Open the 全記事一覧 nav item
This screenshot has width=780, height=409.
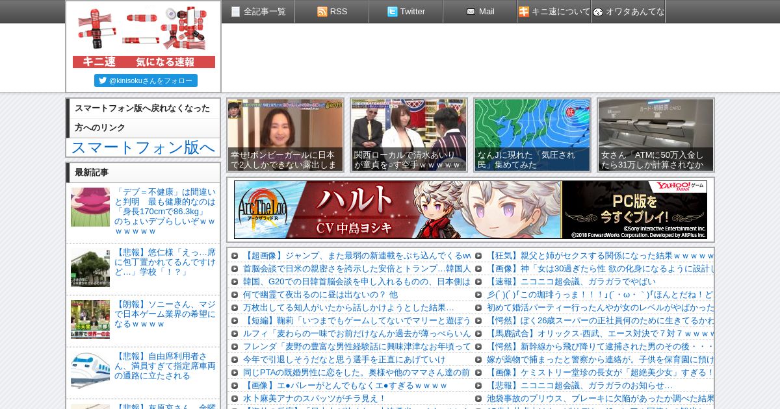[x=258, y=11]
